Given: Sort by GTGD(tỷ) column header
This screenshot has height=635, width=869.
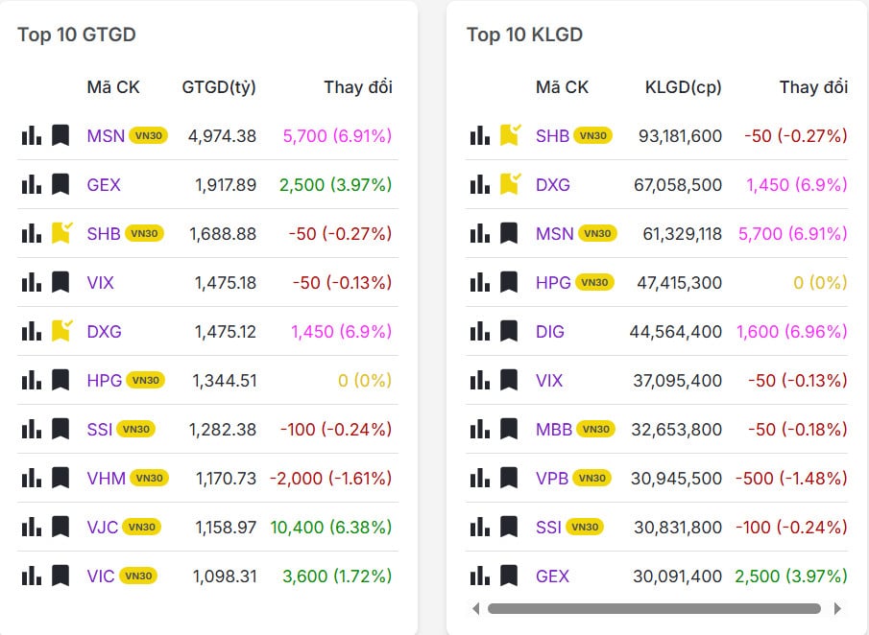Looking at the screenshot, I should [x=219, y=87].
